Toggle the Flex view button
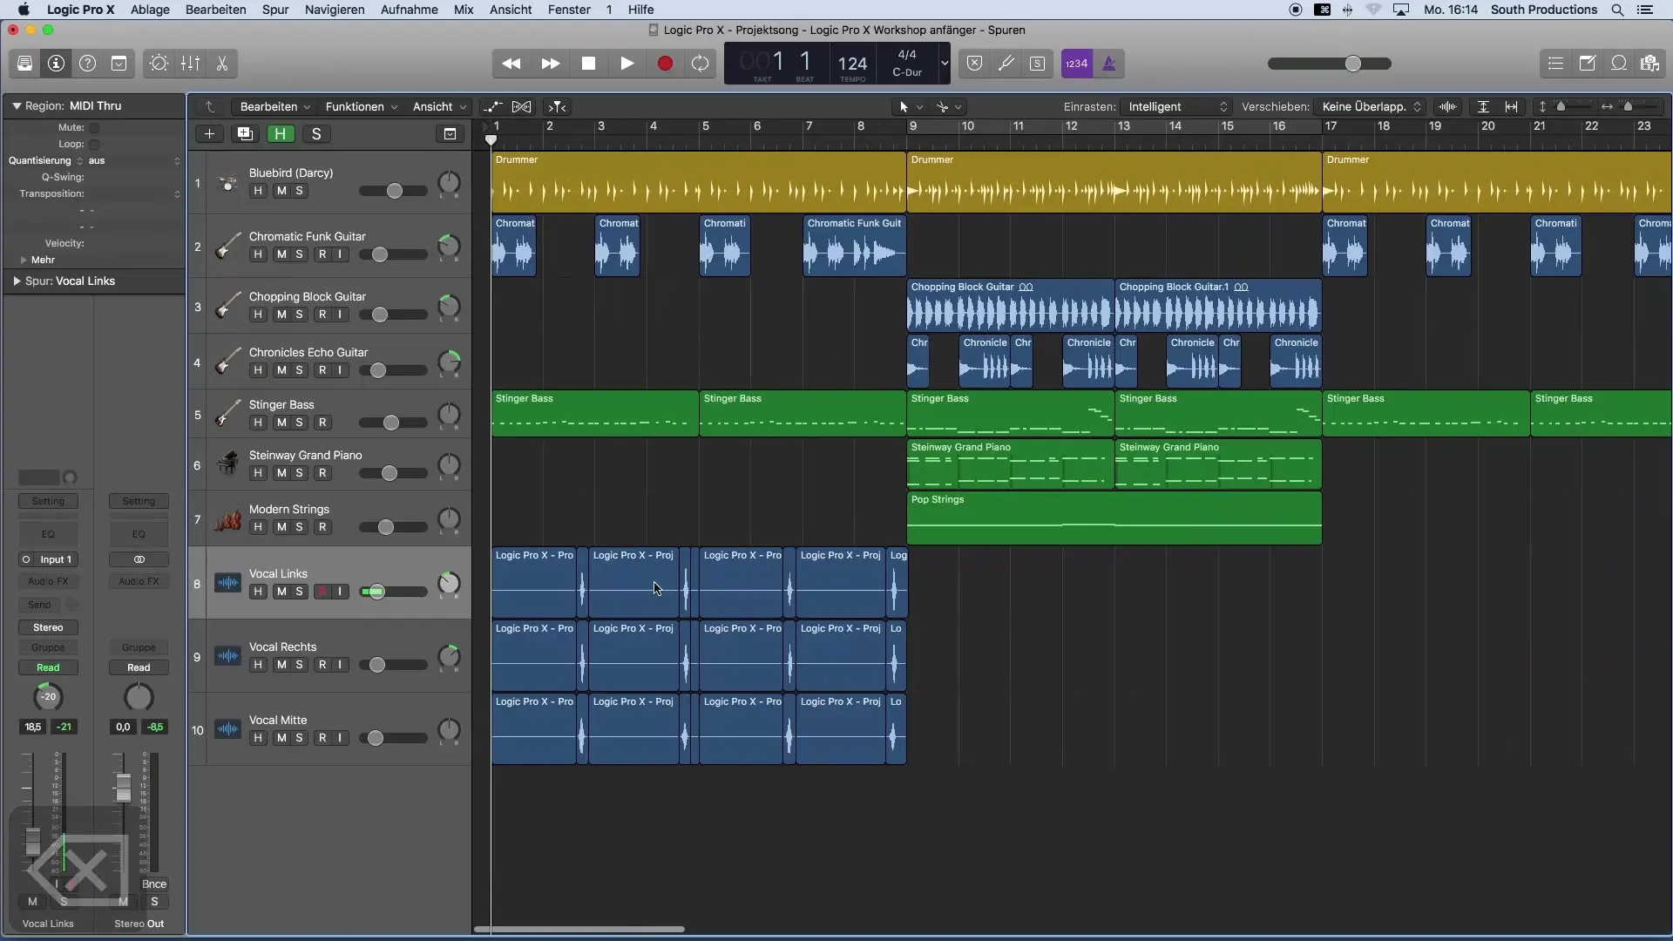Screen dimensions: 1673x941 (521, 106)
